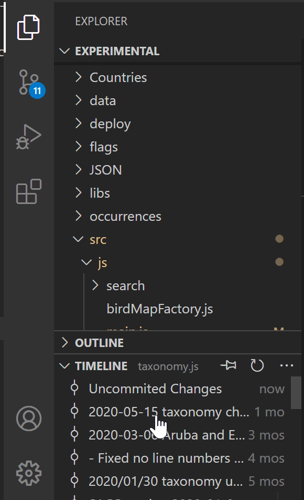Expand the search folder under js
The height and width of the screenshot is (500, 304).
click(125, 285)
